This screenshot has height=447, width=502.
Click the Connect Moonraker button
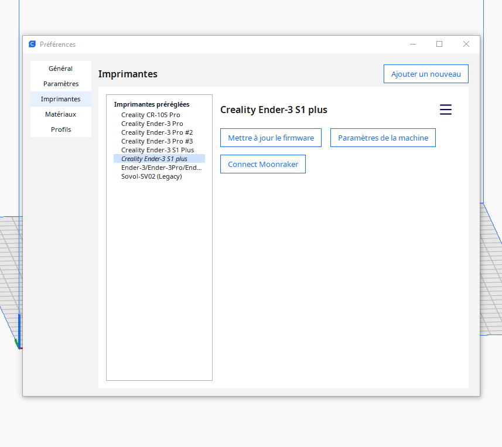pyautogui.click(x=263, y=164)
